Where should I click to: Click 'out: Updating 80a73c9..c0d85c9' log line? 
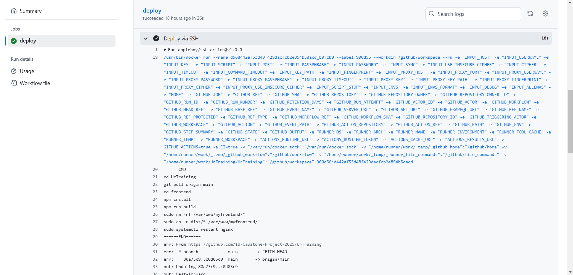[200, 267]
